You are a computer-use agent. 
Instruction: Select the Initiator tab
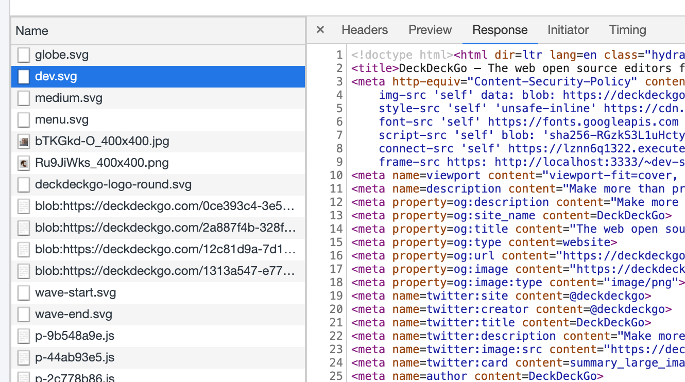pyautogui.click(x=568, y=30)
